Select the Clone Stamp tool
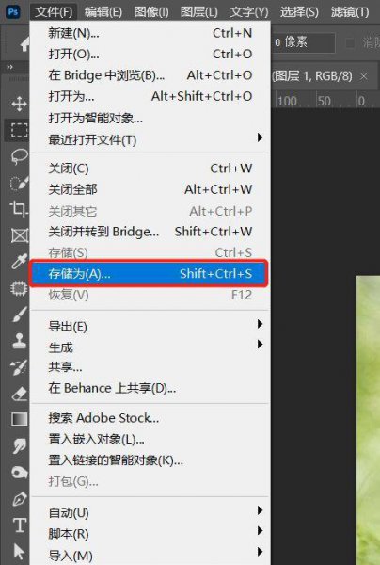Screen dimensions: 380x565 (19, 341)
